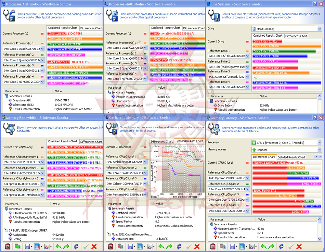Open SCSI U320 3.5" 2xRaid0 reference drive dropdown
Image resolution: width=325 pixels, height=252 pixels.
(x=247, y=77)
